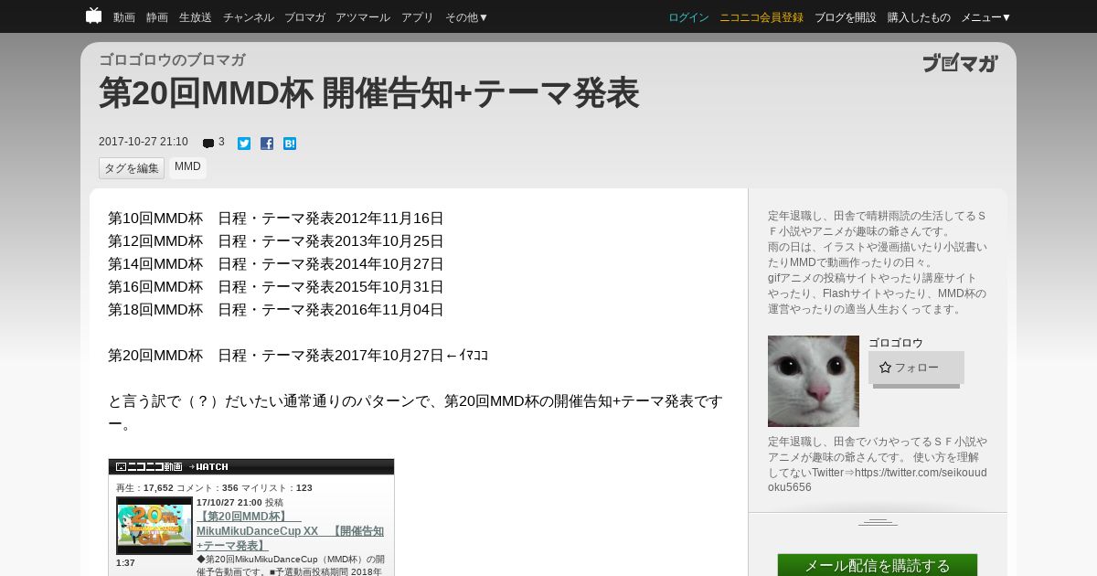The height and width of the screenshot is (576, 1097).
Task: Click the profile expand handle lines
Action: coord(878,521)
